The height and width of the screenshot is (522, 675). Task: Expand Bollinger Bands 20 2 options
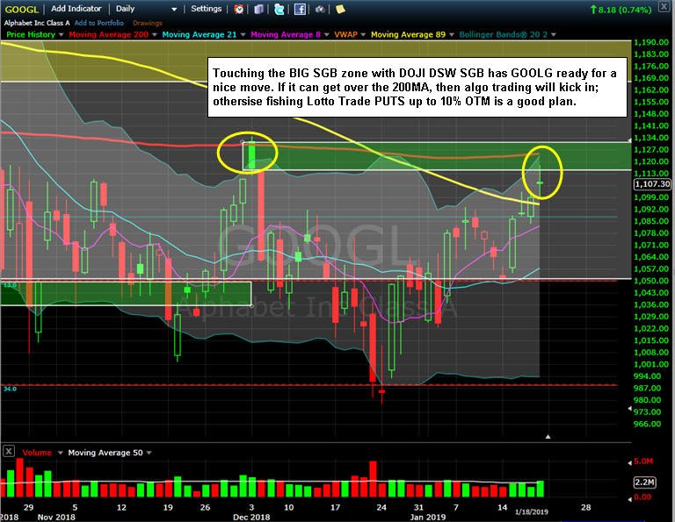tap(553, 34)
